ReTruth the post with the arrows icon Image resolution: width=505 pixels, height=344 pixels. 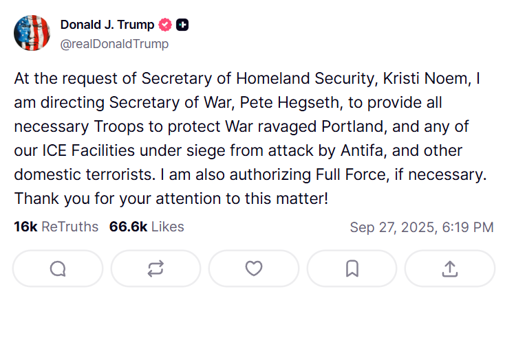[x=155, y=268]
